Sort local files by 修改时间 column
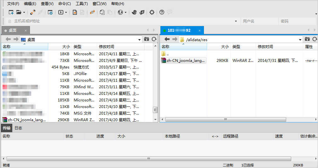318x168 pixels. [x=120, y=47]
